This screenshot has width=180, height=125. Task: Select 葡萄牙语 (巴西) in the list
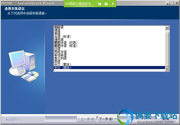(109, 43)
